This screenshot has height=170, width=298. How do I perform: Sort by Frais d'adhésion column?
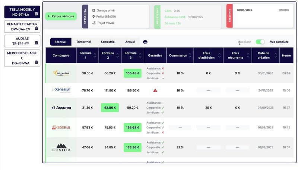pos(219,55)
